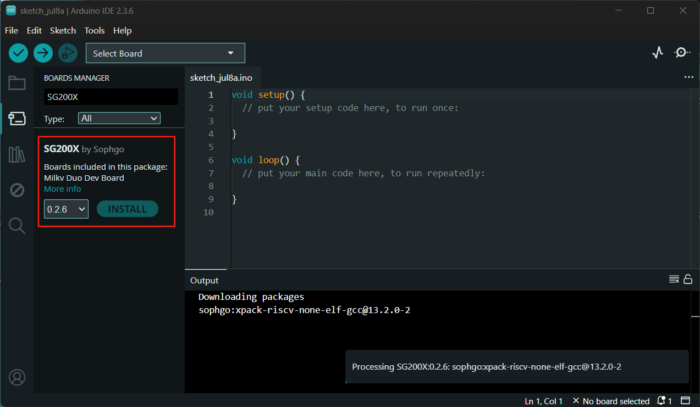Click the Arduino IDE title bar logo
The image size is (700, 407).
click(10, 10)
